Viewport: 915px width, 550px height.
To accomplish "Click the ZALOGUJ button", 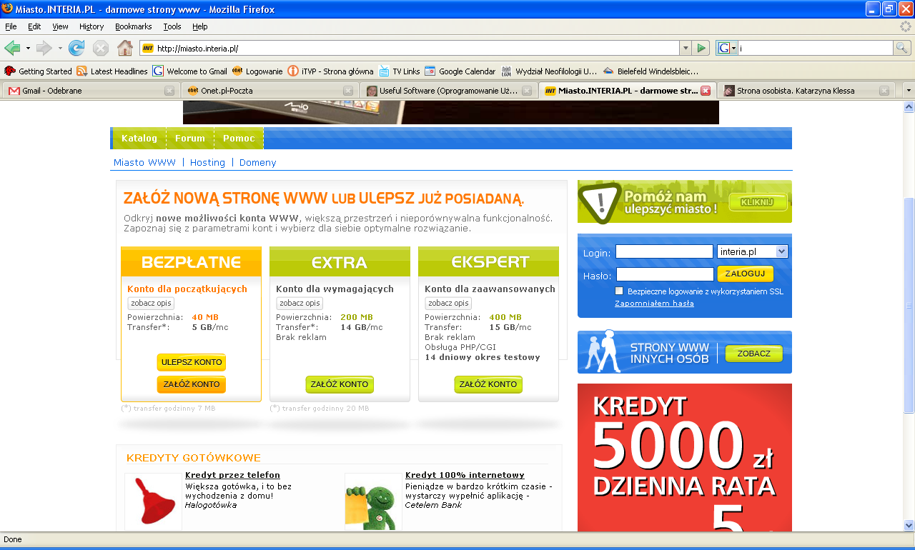I will pos(745,274).
